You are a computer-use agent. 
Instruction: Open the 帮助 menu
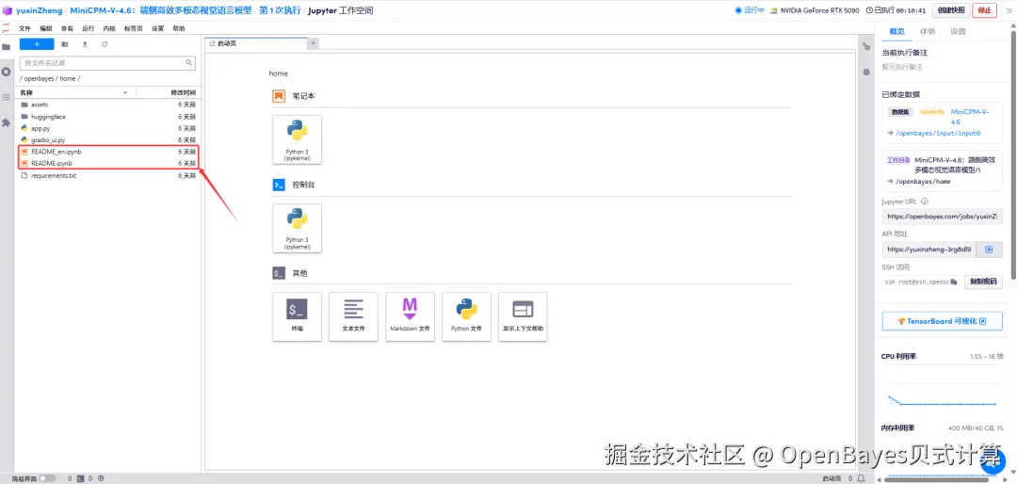pyautogui.click(x=179, y=28)
